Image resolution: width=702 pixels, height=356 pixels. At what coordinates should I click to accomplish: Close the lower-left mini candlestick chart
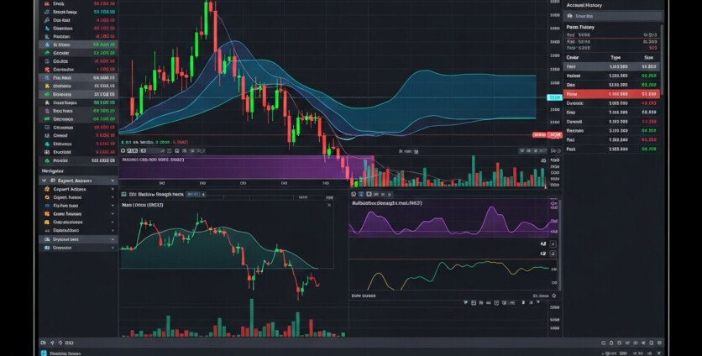(x=329, y=205)
